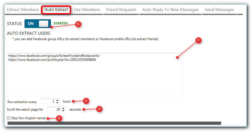Click the green STARTED status text
Viewport: 251px width, 131px height.
[x=60, y=23]
